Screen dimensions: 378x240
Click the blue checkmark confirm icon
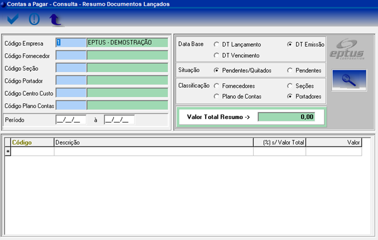coord(13,19)
